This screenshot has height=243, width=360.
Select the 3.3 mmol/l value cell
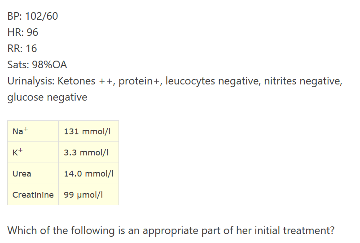click(88, 152)
